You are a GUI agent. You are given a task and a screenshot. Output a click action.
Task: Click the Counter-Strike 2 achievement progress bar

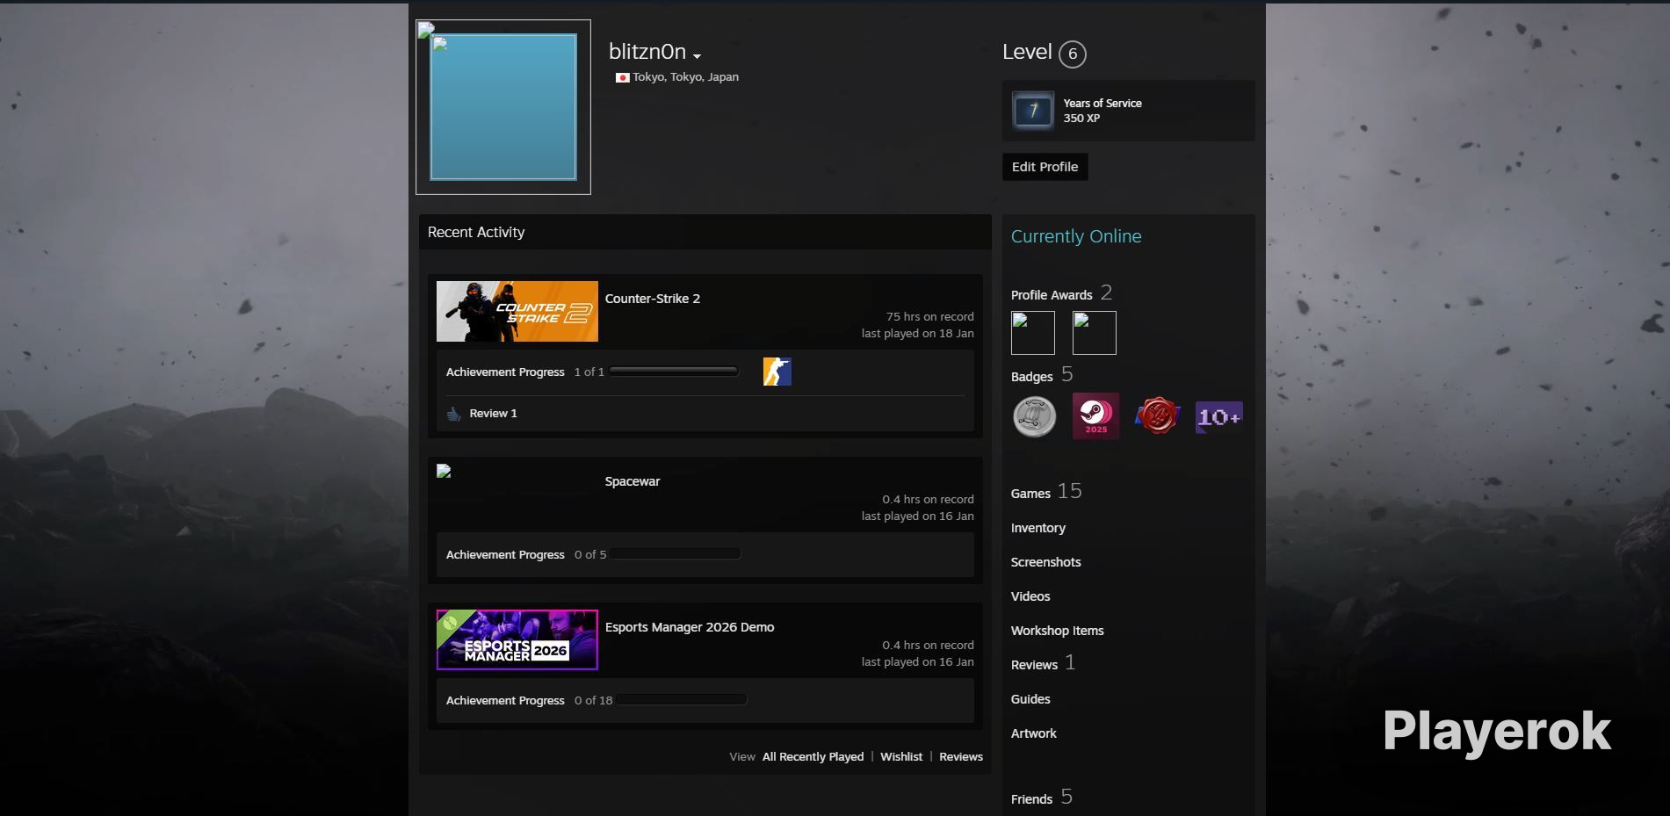(x=674, y=372)
